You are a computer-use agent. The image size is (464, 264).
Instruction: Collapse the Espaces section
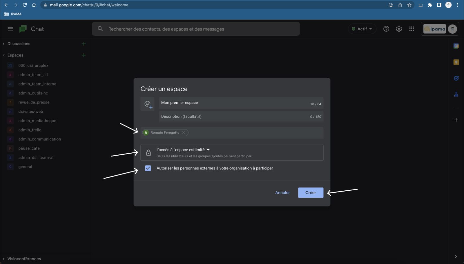click(x=4, y=55)
